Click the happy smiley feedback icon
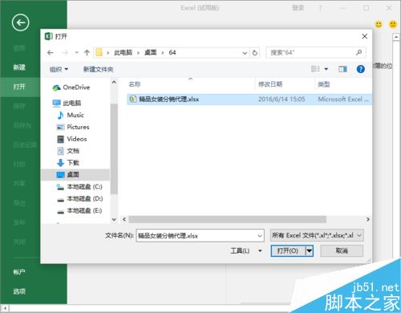The image size is (401, 313). click(x=379, y=24)
